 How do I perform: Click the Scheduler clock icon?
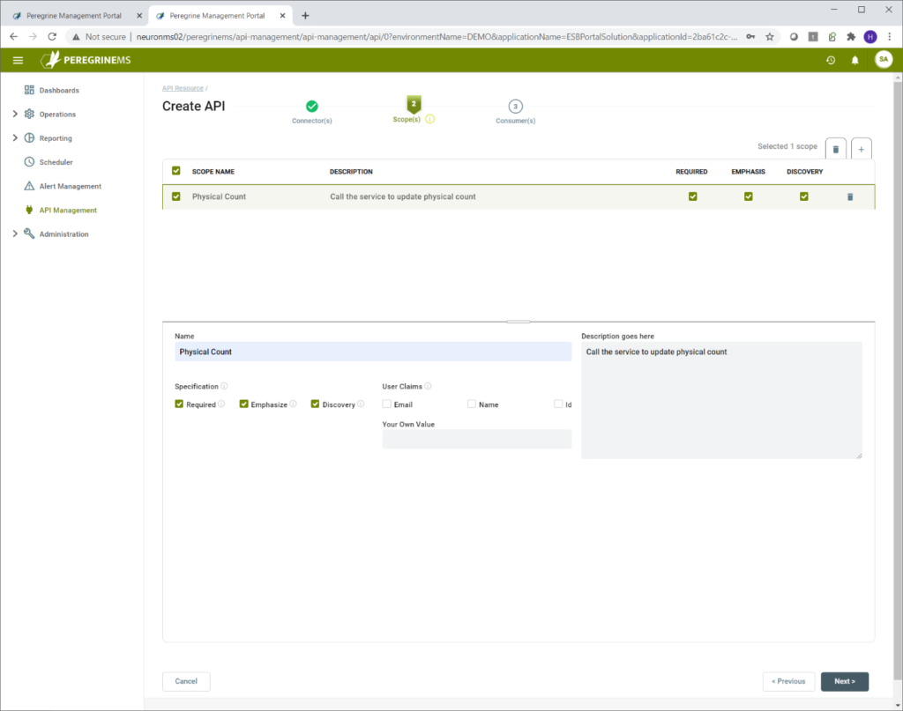(x=29, y=161)
